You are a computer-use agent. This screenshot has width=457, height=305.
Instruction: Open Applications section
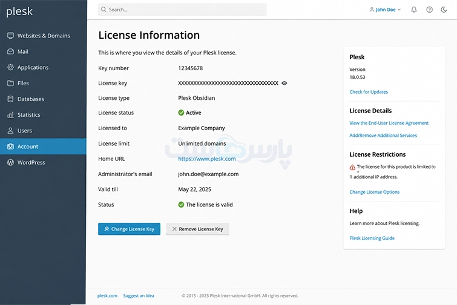pos(43,67)
